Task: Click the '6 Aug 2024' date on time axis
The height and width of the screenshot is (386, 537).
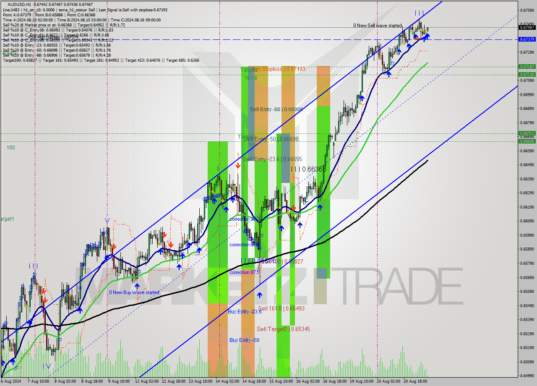Action: click(x=10, y=382)
